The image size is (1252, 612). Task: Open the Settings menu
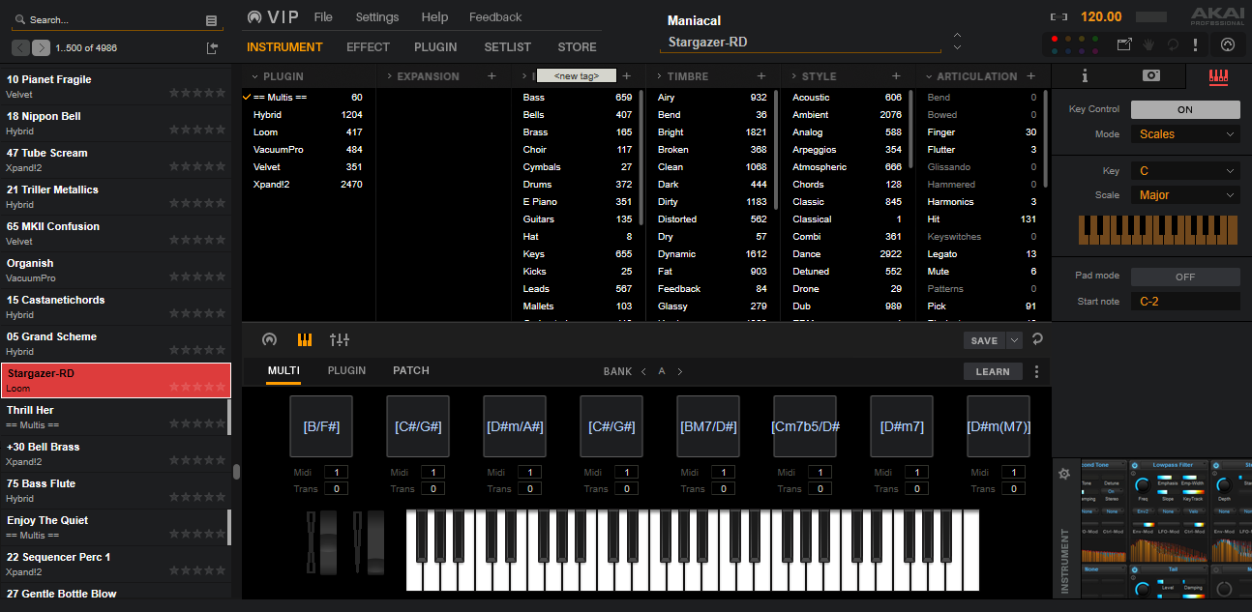pos(376,17)
